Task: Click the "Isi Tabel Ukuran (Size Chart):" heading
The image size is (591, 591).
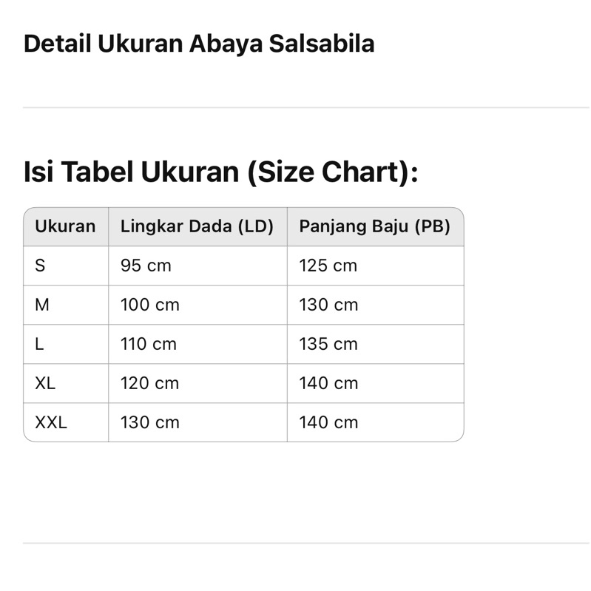Action: pyautogui.click(x=221, y=173)
